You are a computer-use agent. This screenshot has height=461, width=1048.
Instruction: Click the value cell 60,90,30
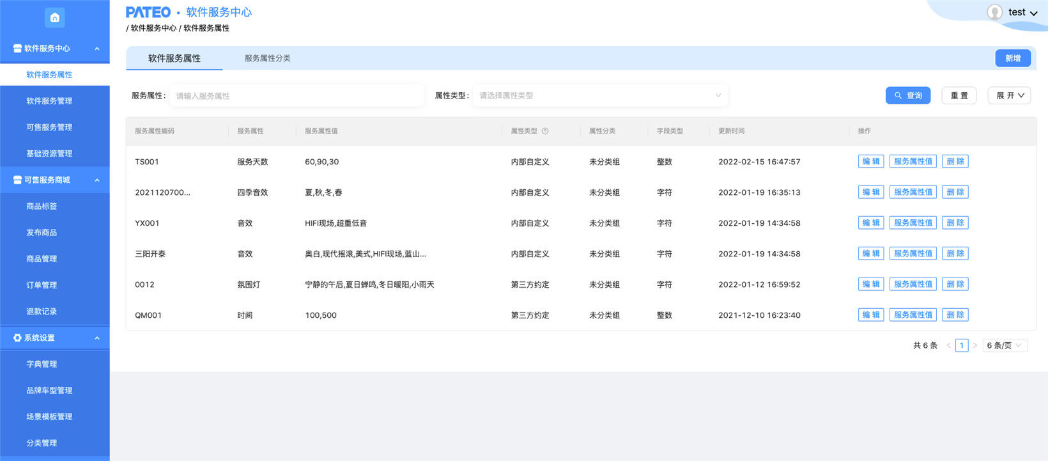[x=322, y=162]
